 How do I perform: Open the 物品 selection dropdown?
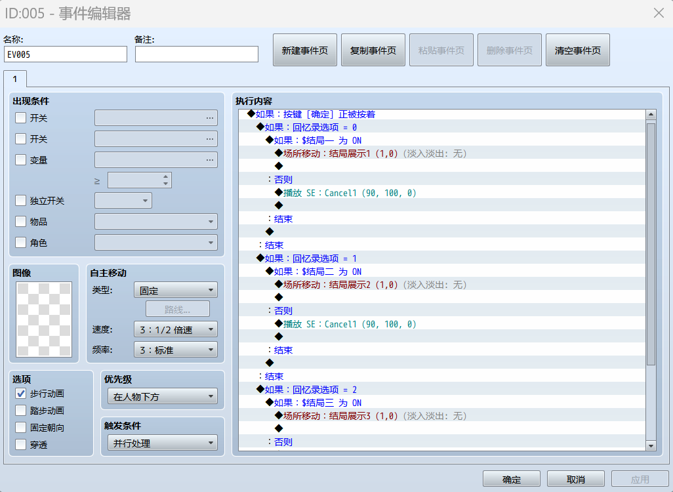tap(156, 222)
